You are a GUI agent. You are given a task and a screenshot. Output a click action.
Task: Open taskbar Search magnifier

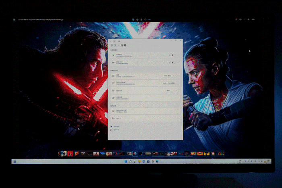click(131, 161)
